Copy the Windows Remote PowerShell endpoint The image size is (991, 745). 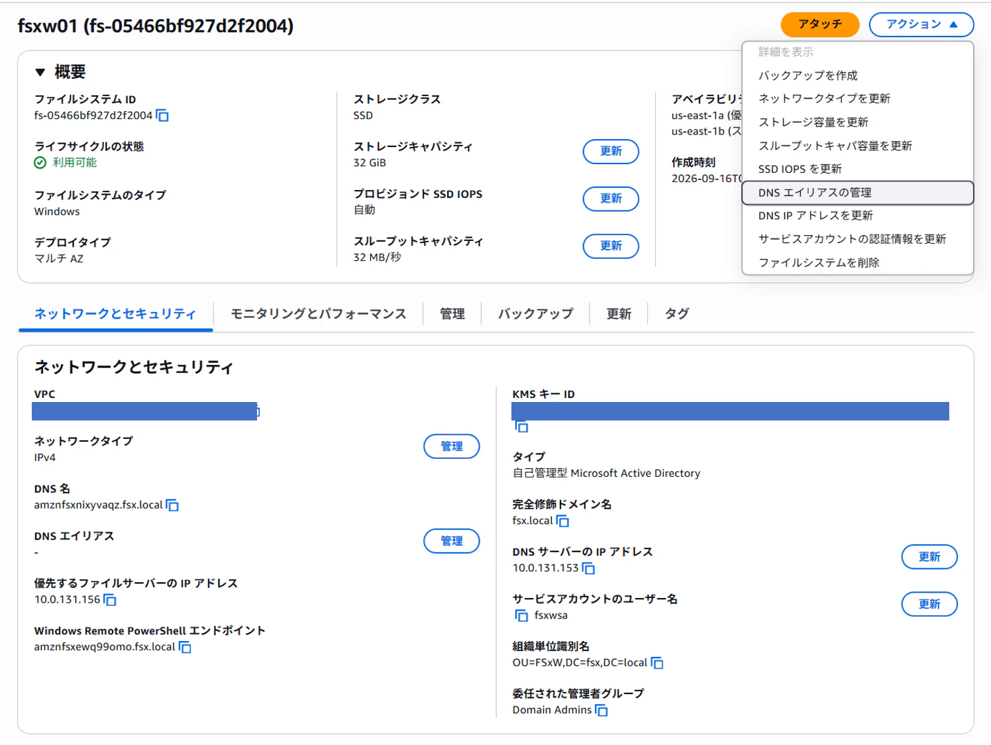[x=185, y=647]
